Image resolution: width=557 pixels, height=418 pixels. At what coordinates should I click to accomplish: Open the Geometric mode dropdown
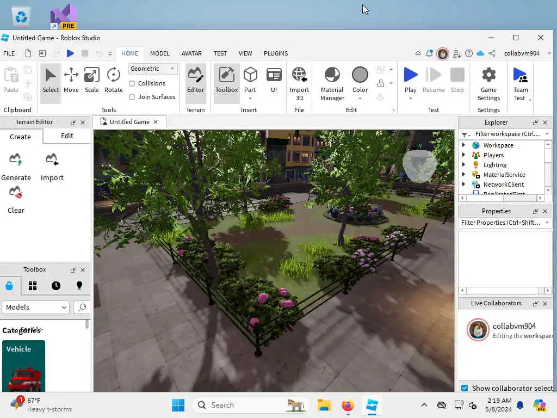[152, 69]
